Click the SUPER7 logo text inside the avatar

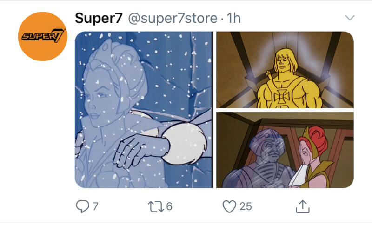tap(43, 36)
